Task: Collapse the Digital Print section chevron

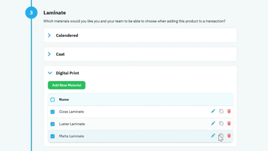Action: (x=50, y=73)
